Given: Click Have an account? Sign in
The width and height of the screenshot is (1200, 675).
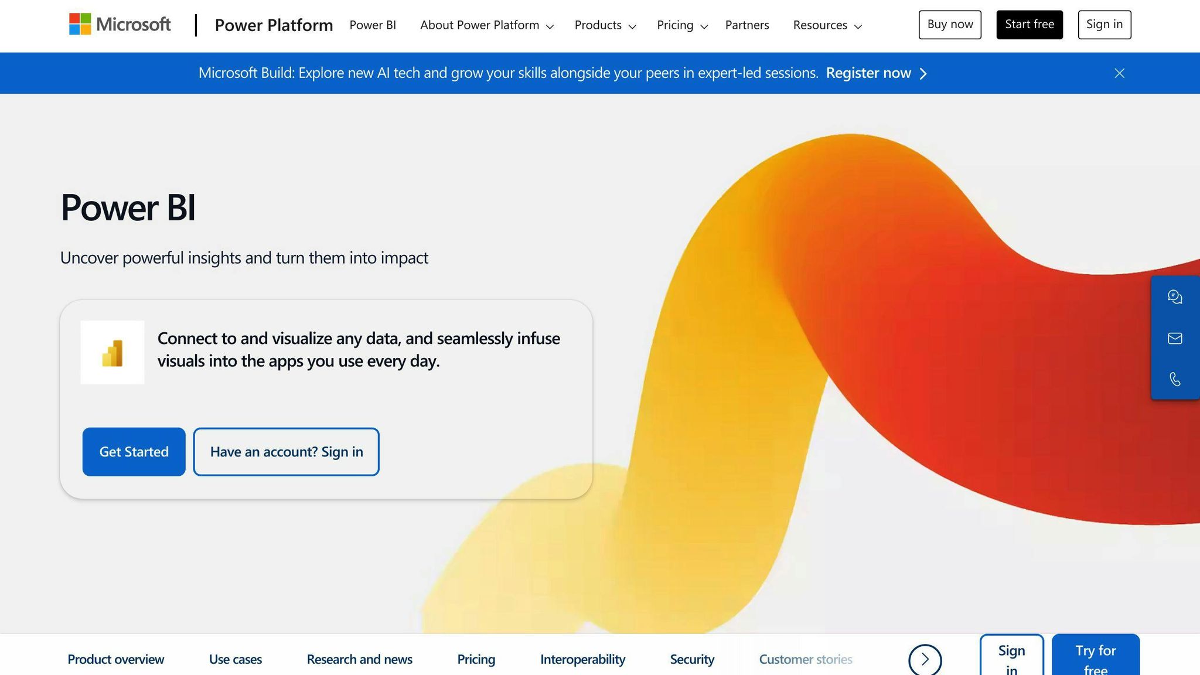Looking at the screenshot, I should click(x=287, y=452).
